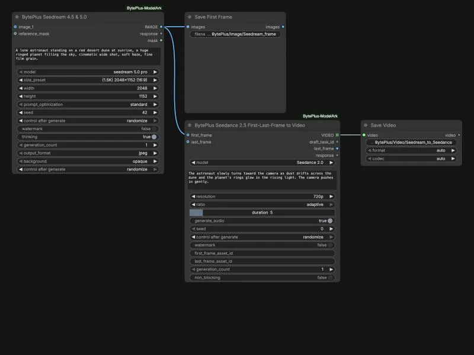
Task: Open the ratio dropdown set to adaptive
Action: pos(262,205)
